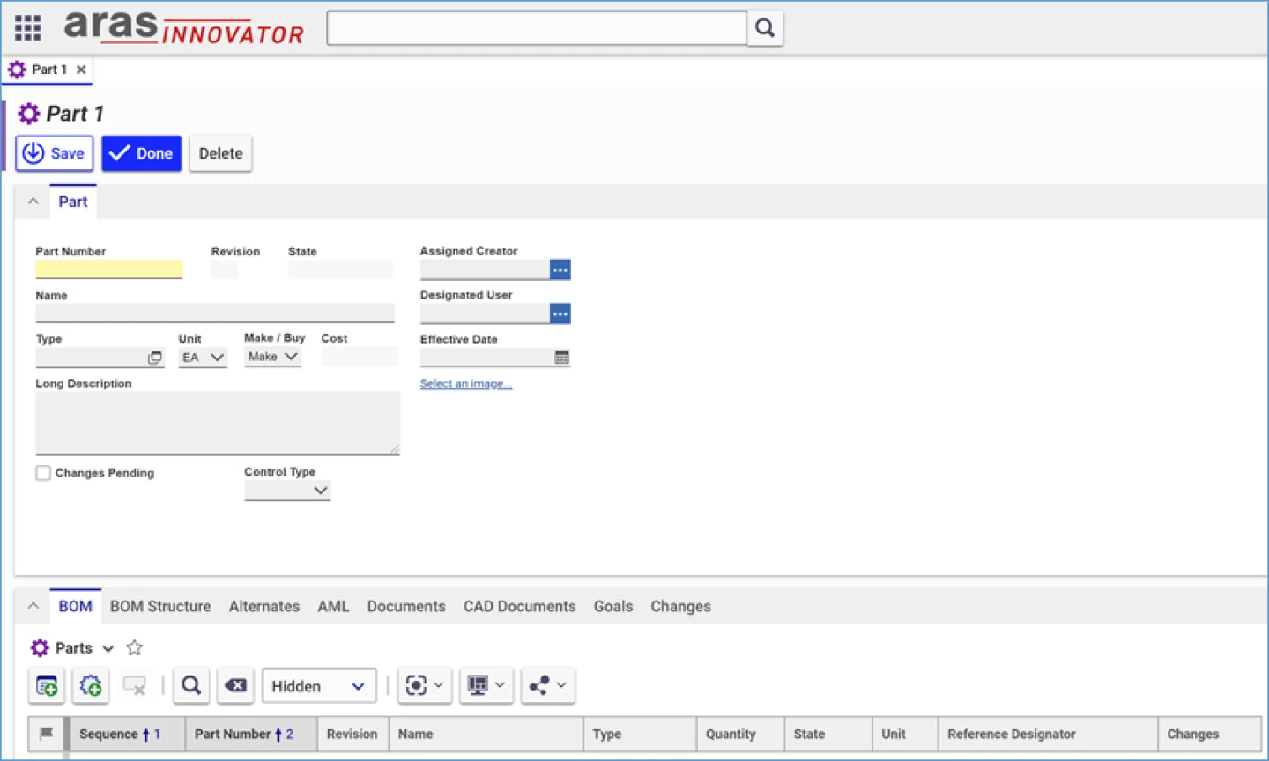The image size is (1269, 761).
Task: Open the capture options dropdown in toolbar
Action: [425, 685]
